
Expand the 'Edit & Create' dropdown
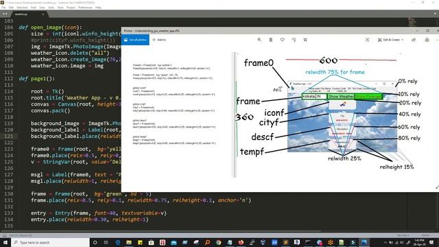point(390,40)
